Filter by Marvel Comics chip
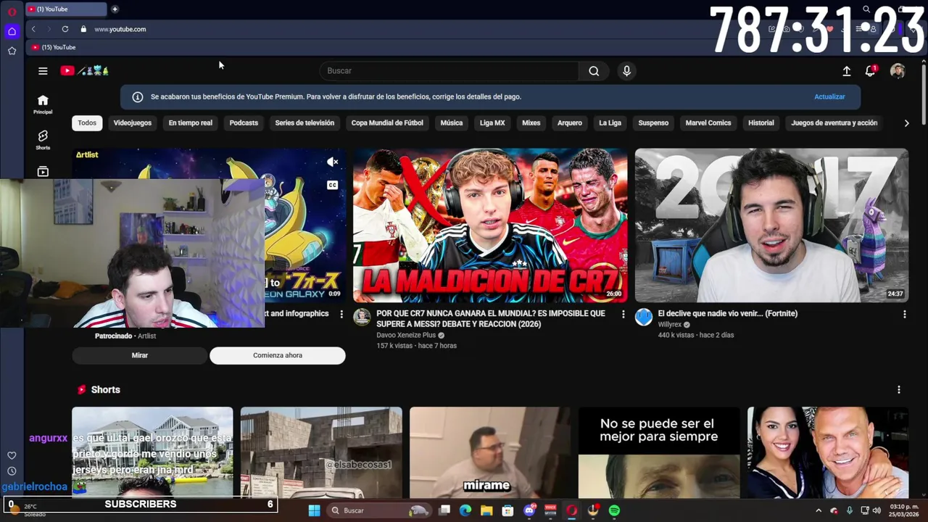This screenshot has height=522, width=928. pos(708,123)
